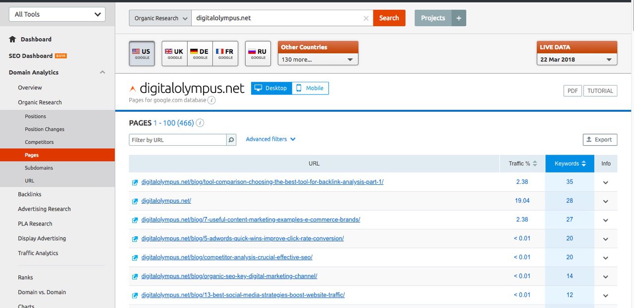634x308 pixels.
Task: Open Domain vs. Domain in the sidebar
Action: pyautogui.click(x=42, y=292)
